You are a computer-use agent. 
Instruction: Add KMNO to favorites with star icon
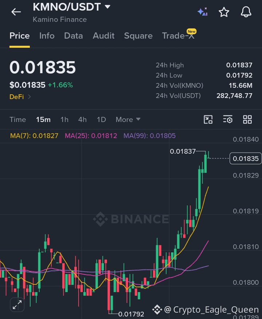click(x=224, y=12)
